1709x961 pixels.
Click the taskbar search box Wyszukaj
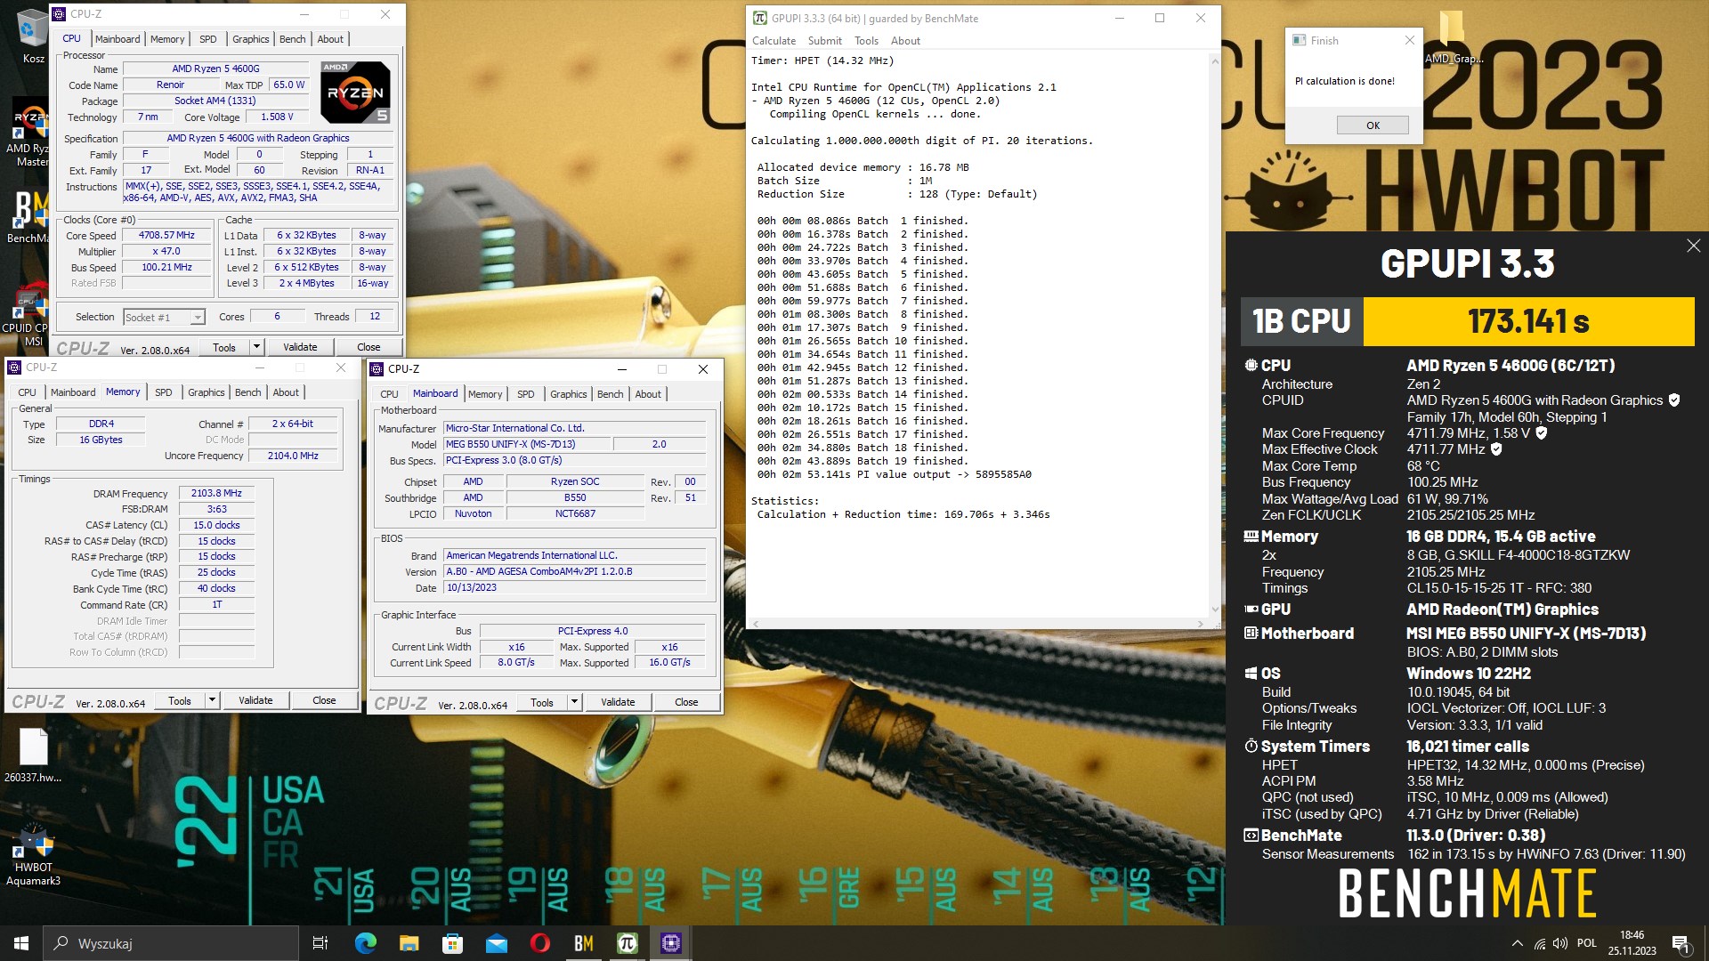pos(171,943)
